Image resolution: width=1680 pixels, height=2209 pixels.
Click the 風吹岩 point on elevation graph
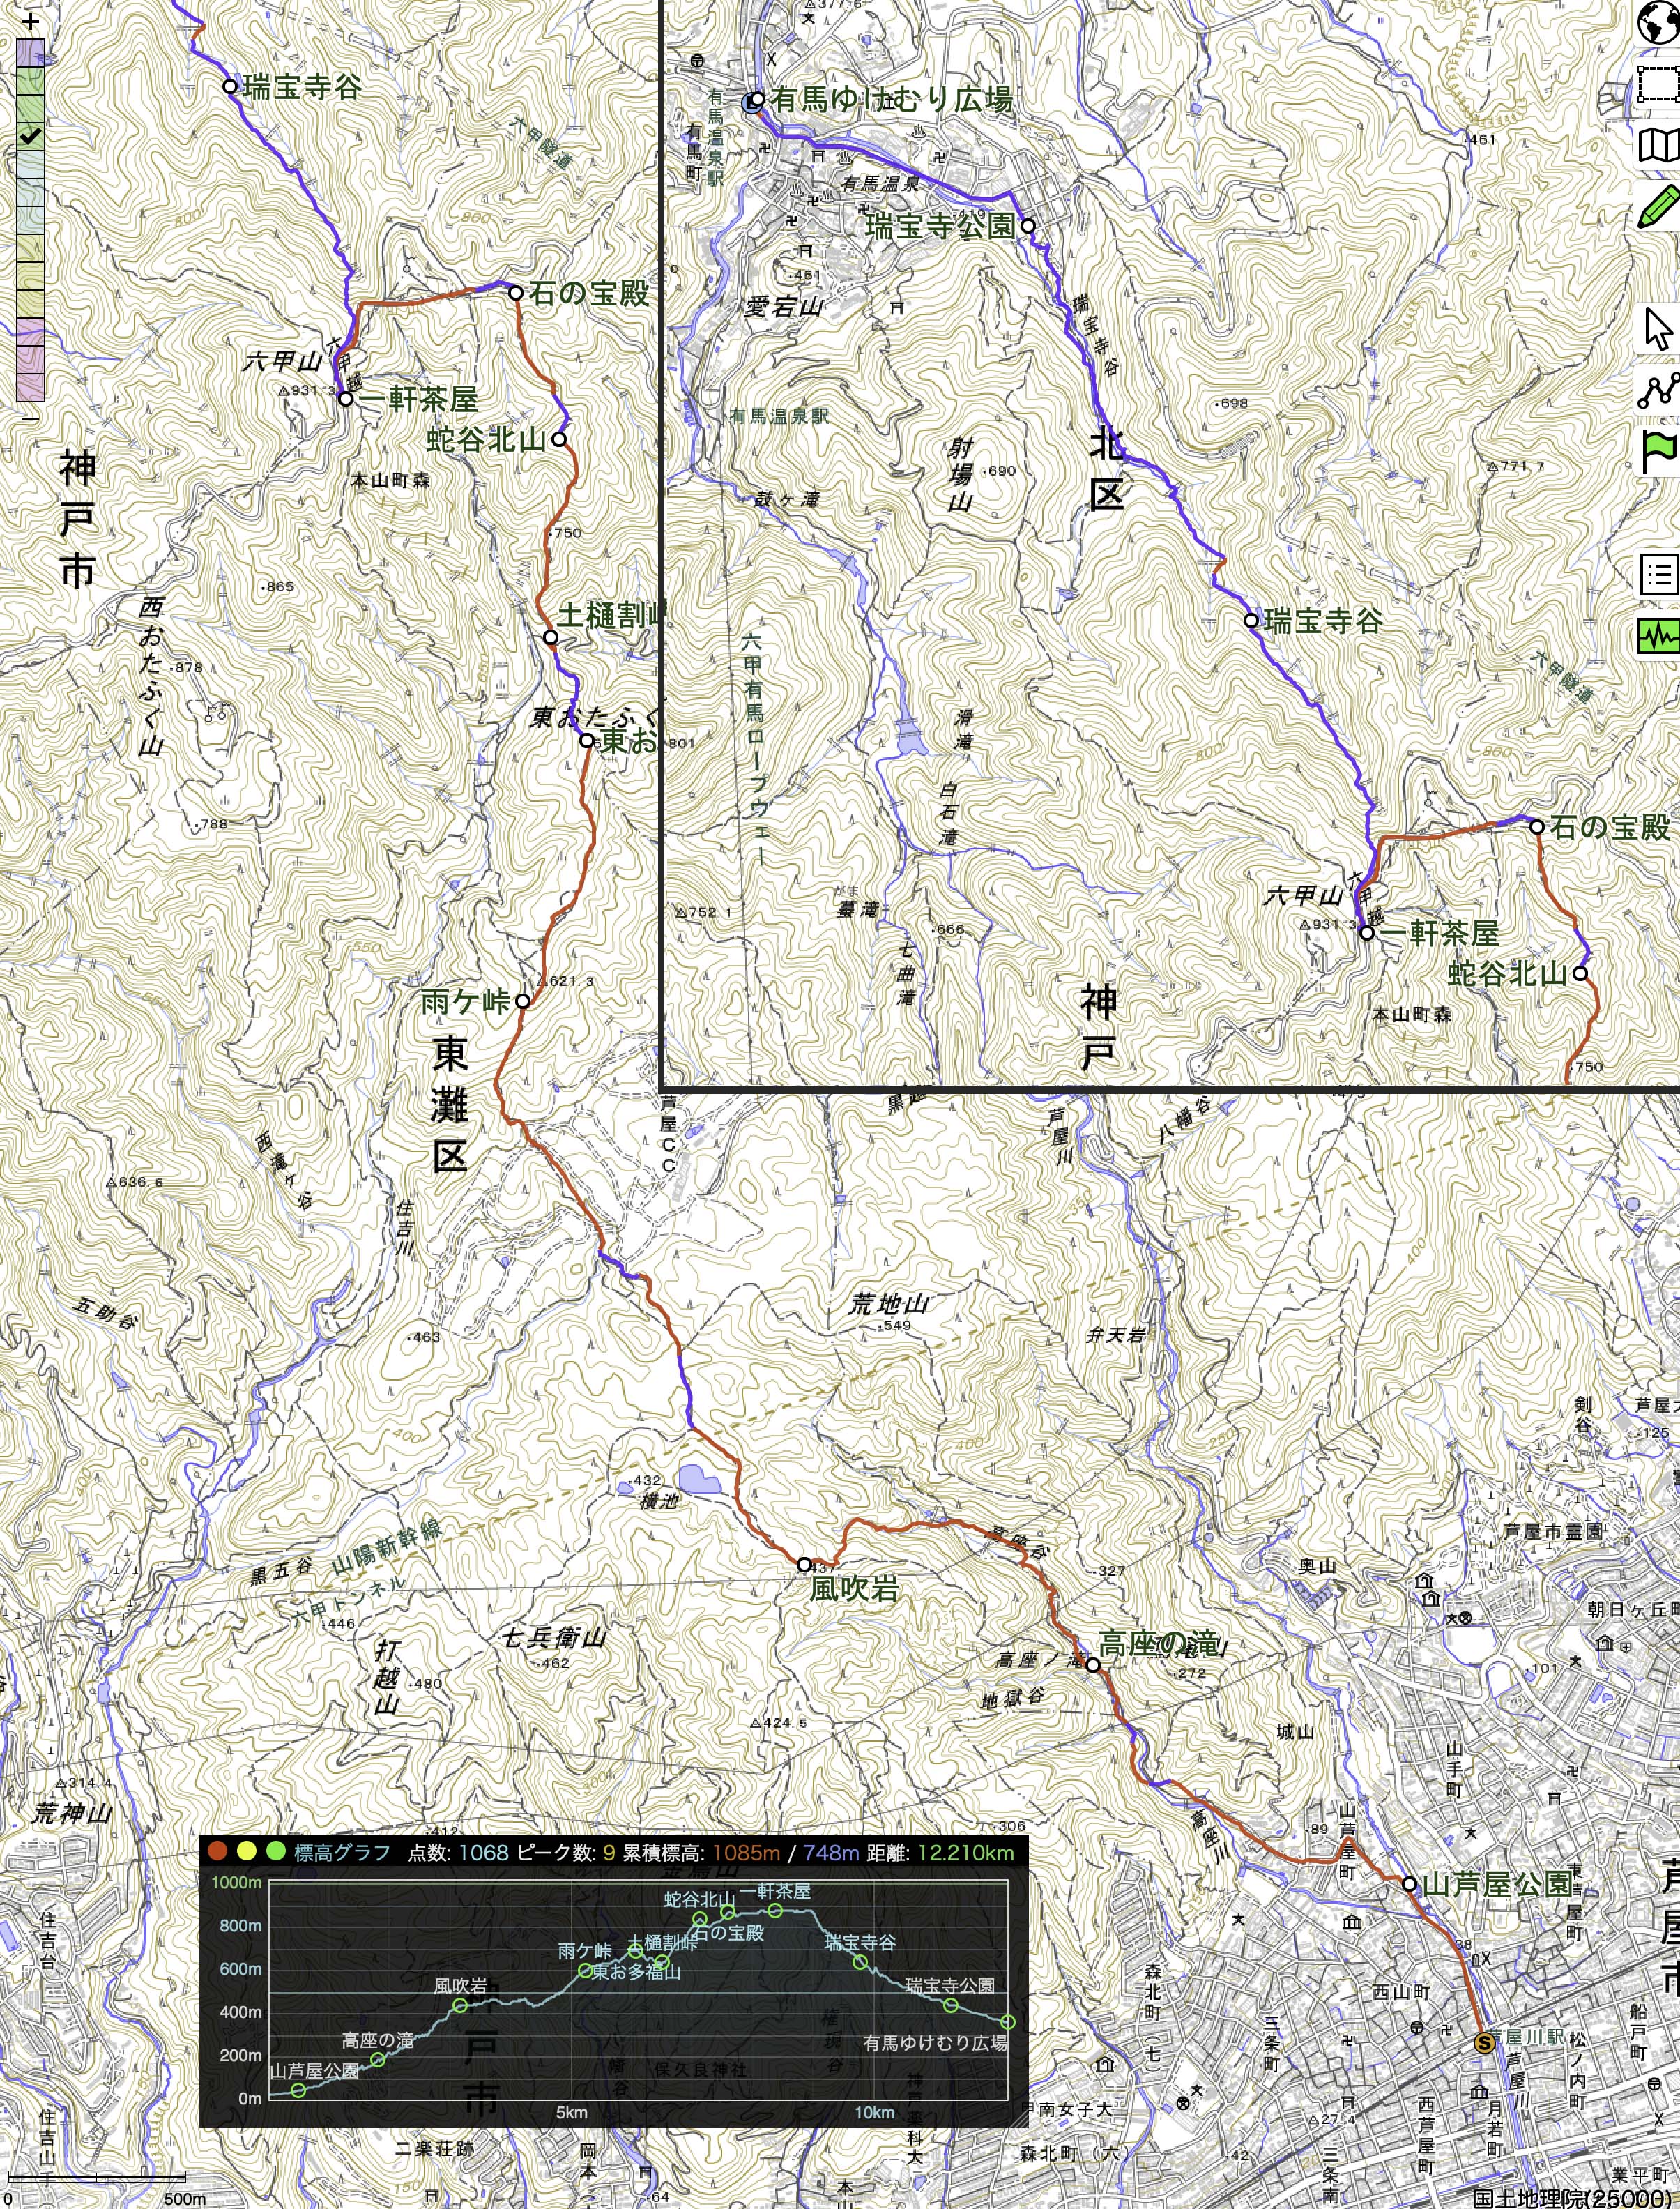[x=460, y=2006]
